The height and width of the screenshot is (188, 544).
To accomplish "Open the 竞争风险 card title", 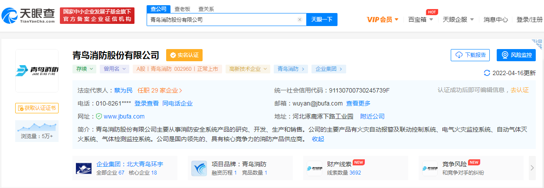I will (x=455, y=164).
